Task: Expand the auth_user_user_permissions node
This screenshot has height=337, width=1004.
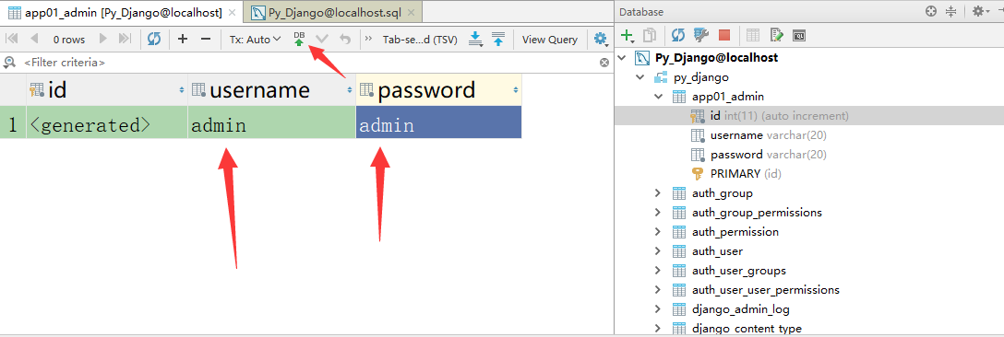Action: pos(658,290)
